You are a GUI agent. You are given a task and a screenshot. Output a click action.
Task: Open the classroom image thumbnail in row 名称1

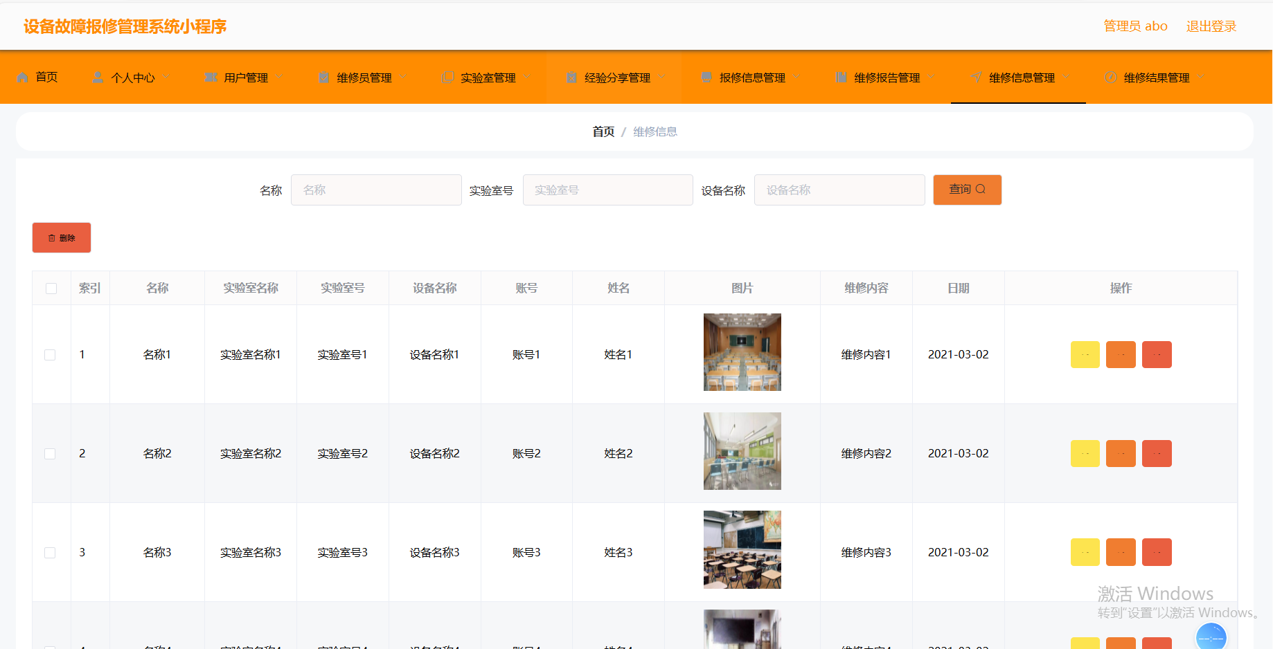coord(742,352)
